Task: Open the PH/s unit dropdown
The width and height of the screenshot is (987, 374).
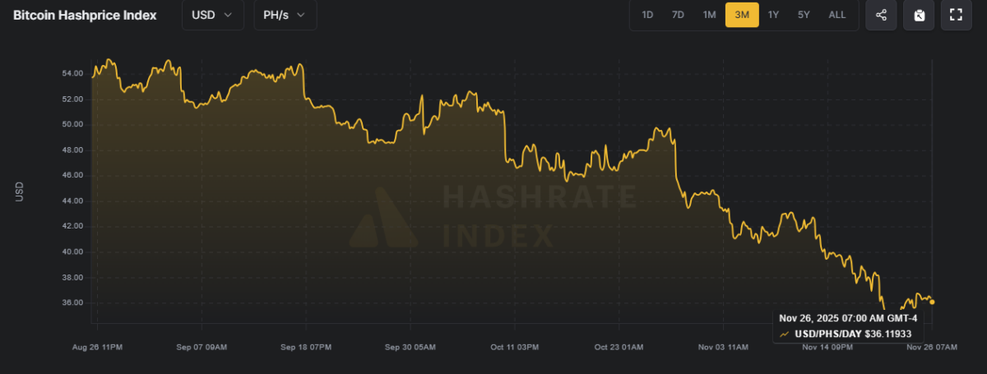Action: [x=285, y=15]
